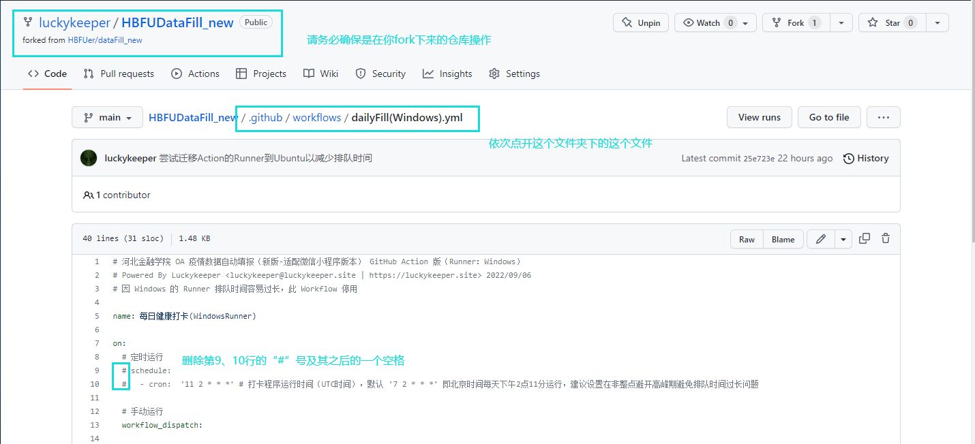Click the Go to file button
Image resolution: width=975 pixels, height=444 pixels.
[829, 117]
